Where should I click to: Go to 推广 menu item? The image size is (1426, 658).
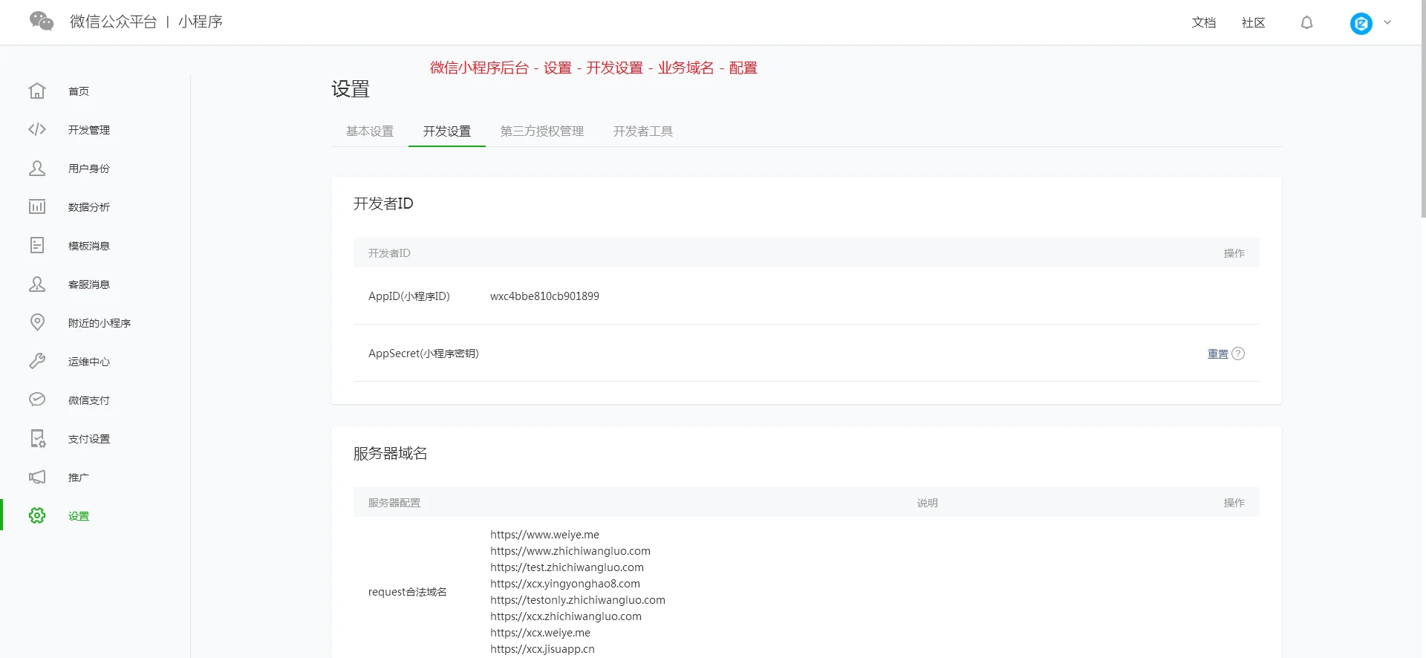tap(79, 478)
